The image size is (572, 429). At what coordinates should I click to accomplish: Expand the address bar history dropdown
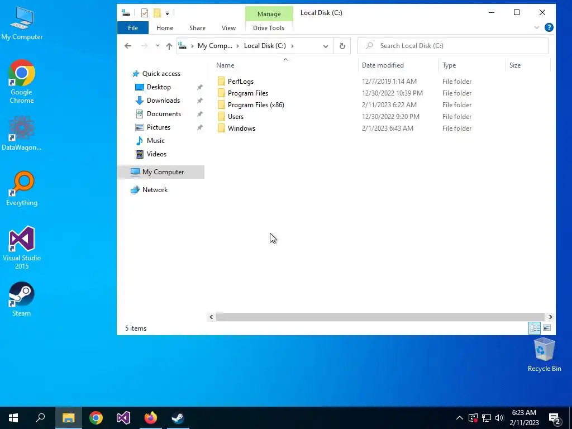pos(326,46)
